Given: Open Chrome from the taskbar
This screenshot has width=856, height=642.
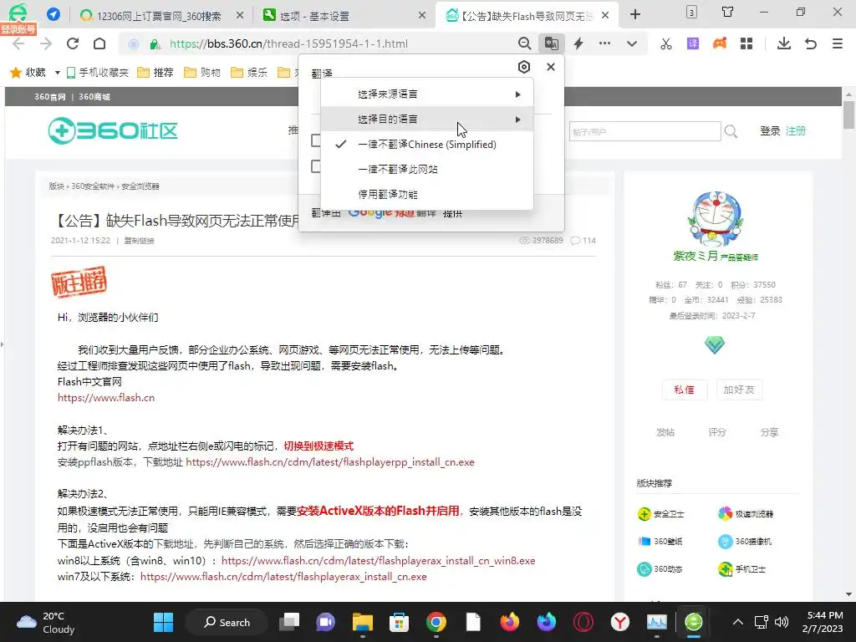Looking at the screenshot, I should click(436, 622).
